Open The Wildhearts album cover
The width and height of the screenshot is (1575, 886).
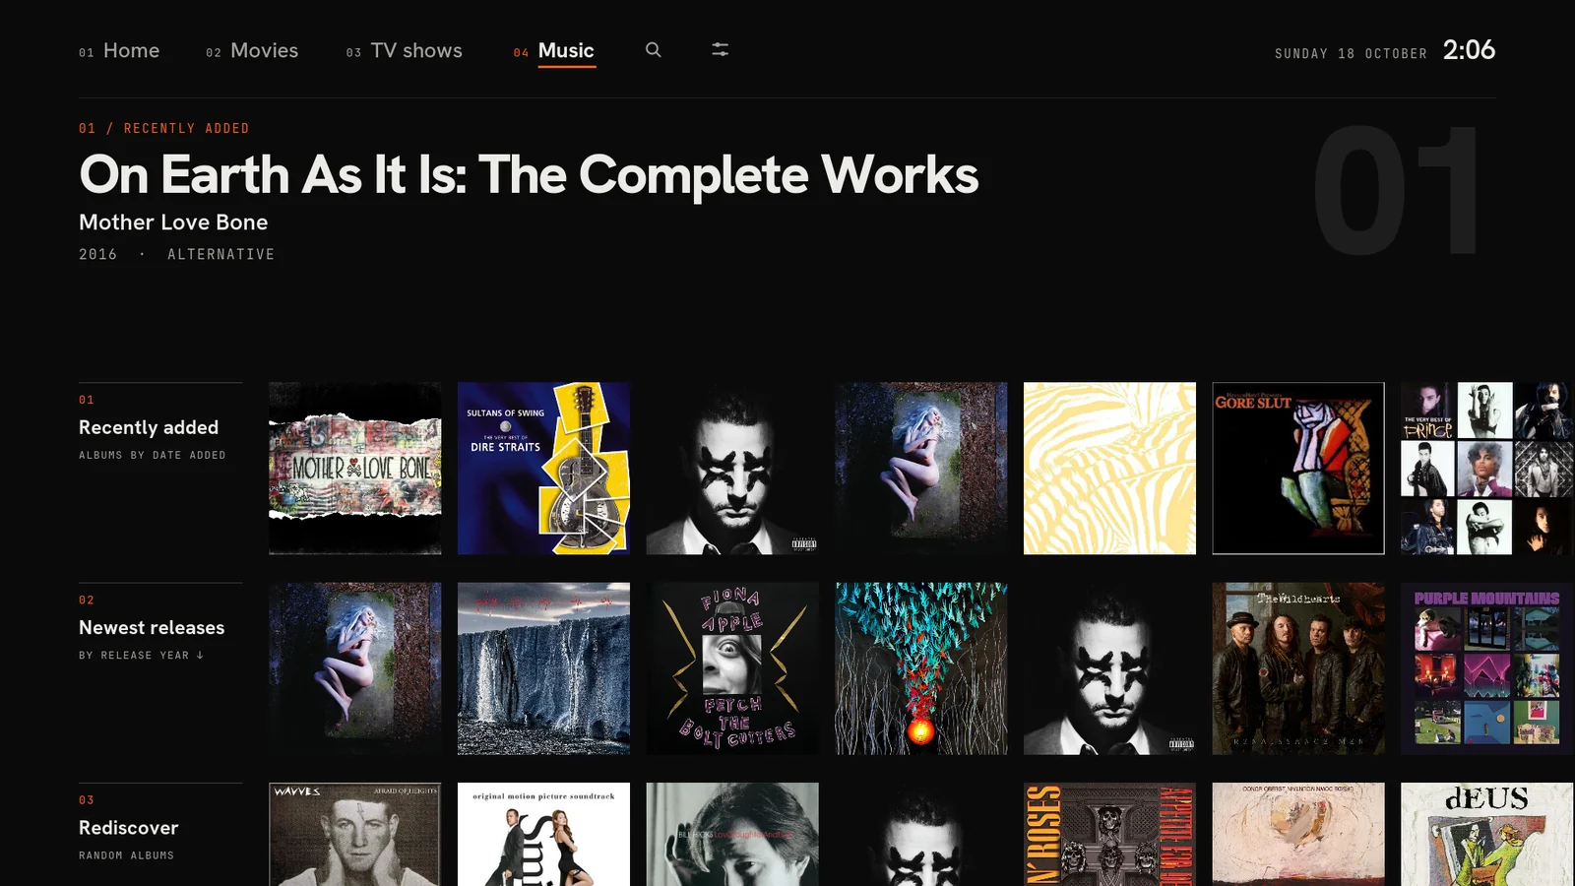point(1298,668)
